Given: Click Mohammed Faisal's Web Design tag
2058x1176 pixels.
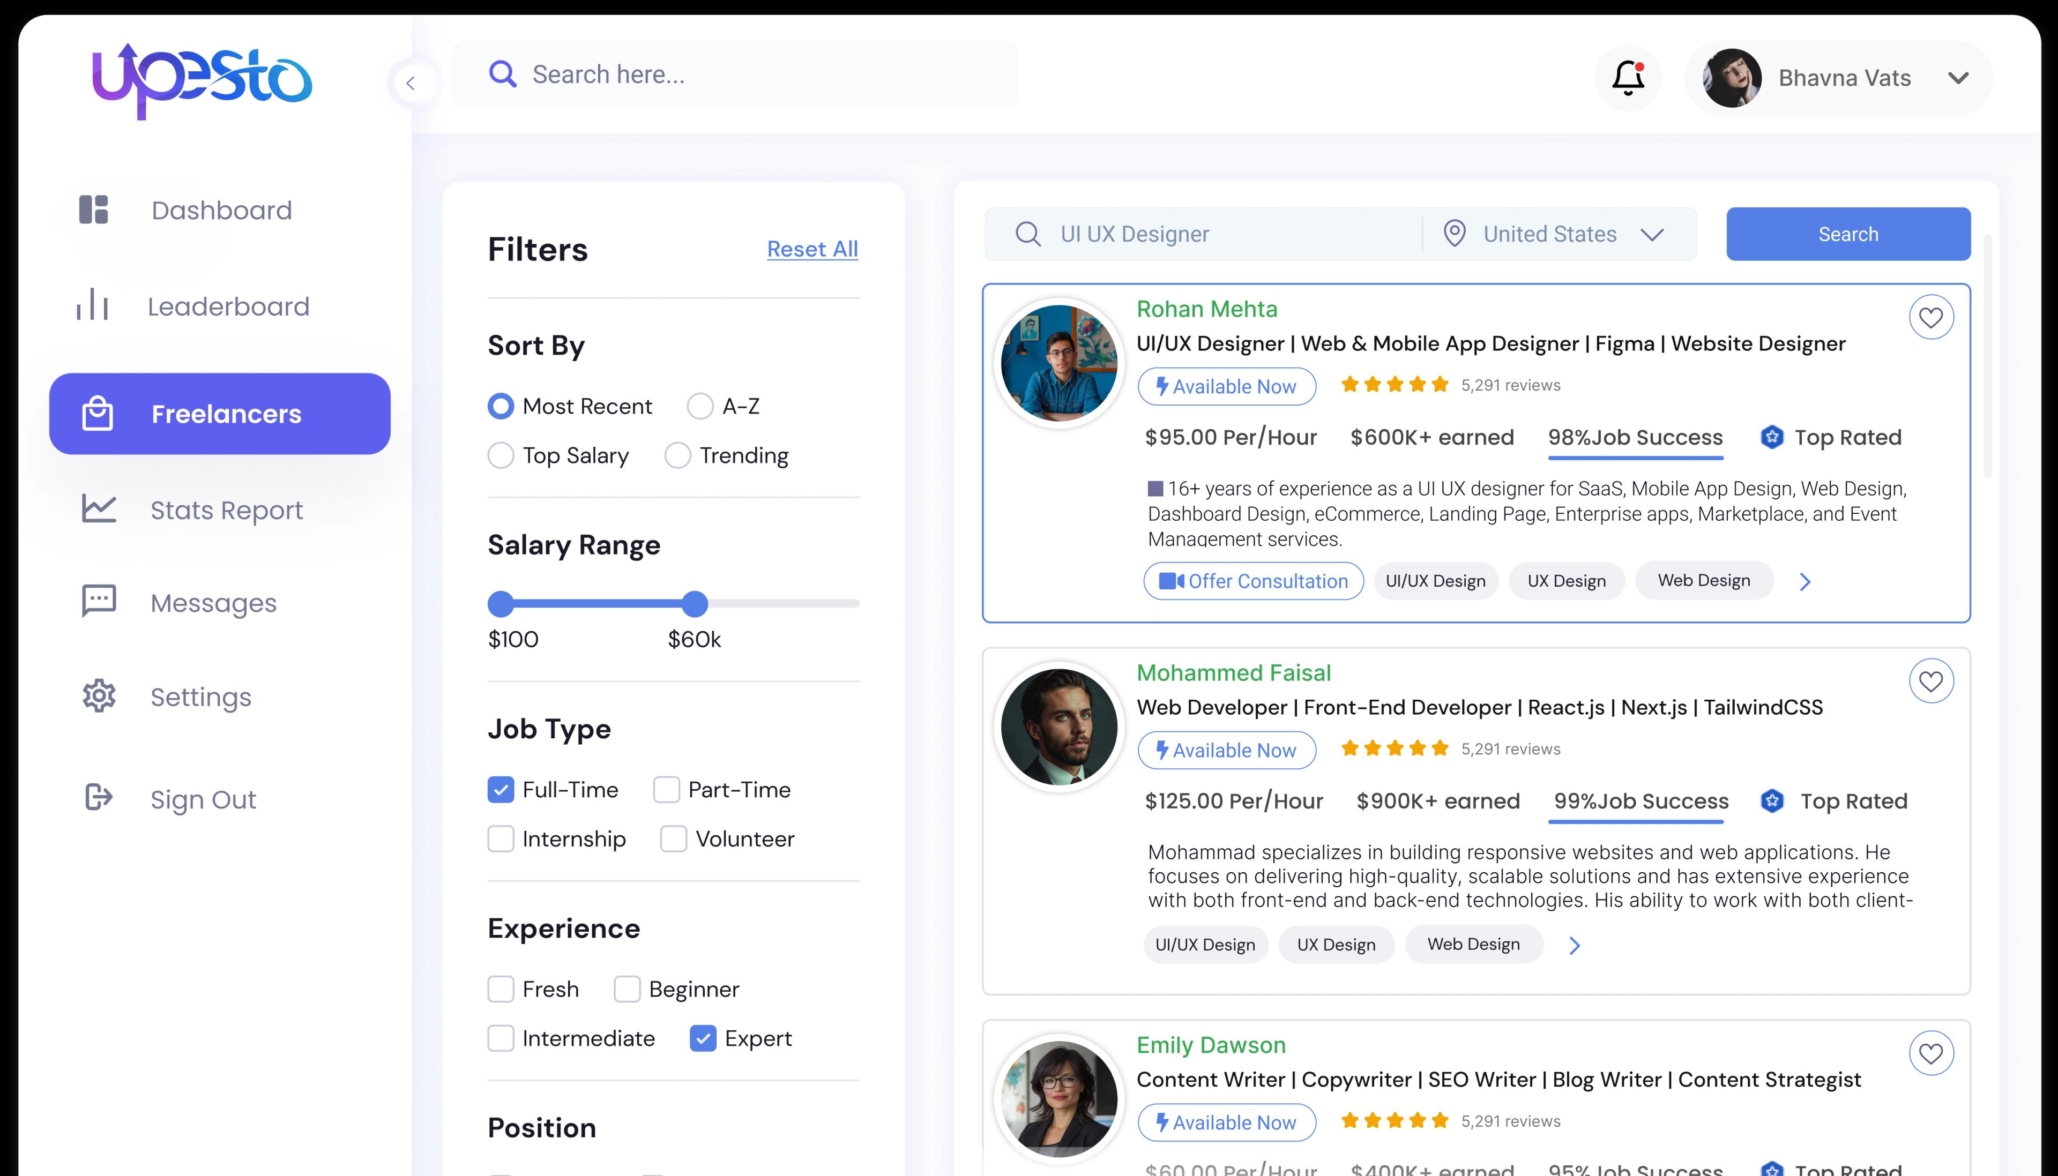Looking at the screenshot, I should coord(1473,944).
